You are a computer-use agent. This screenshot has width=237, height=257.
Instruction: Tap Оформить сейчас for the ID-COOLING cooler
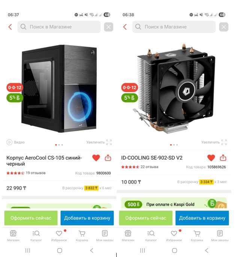(x=146, y=218)
